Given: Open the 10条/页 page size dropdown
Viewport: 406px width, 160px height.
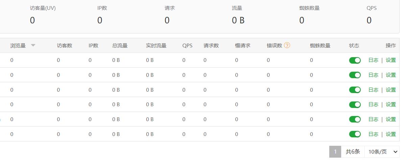Looking at the screenshot, I should [x=382, y=152].
